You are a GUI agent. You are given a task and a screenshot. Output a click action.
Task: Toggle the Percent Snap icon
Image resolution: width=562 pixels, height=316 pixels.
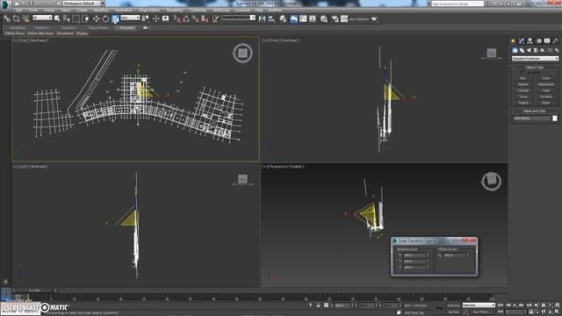pos(195,18)
